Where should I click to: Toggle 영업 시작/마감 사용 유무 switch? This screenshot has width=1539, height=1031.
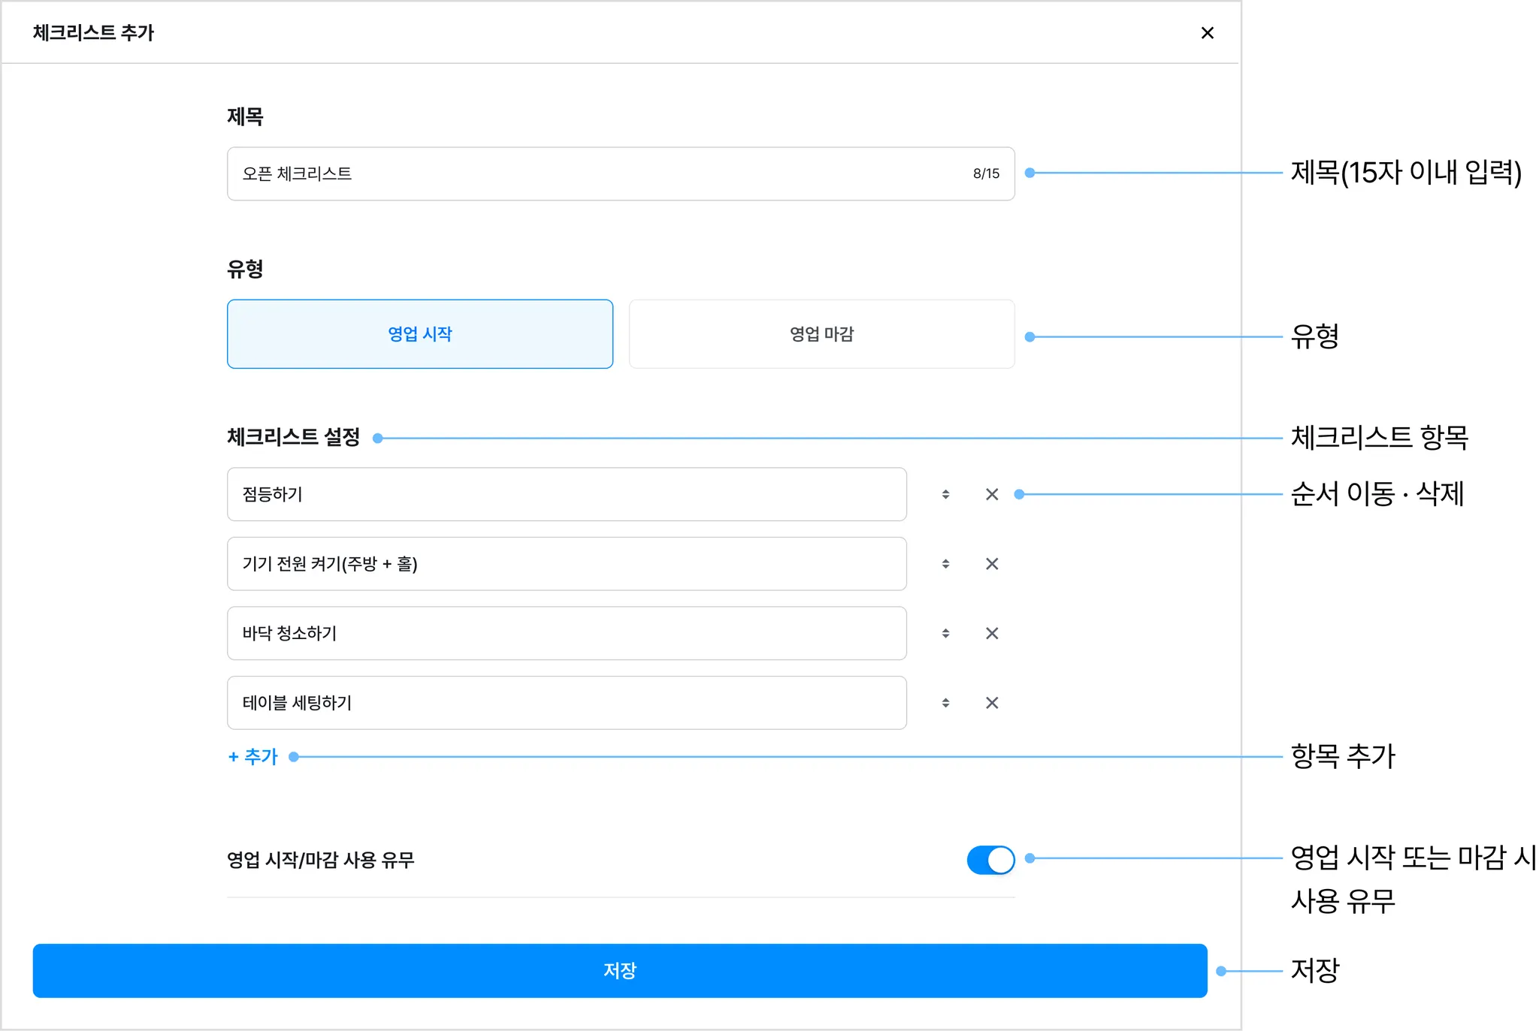point(990,860)
